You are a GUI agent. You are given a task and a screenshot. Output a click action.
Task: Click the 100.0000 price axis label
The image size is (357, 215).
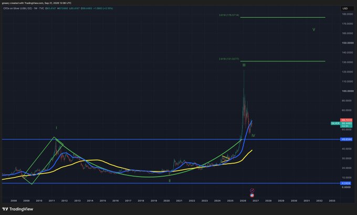(x=348, y=91)
